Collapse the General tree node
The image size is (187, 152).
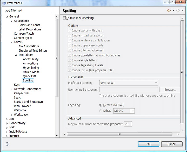coord(7,17)
